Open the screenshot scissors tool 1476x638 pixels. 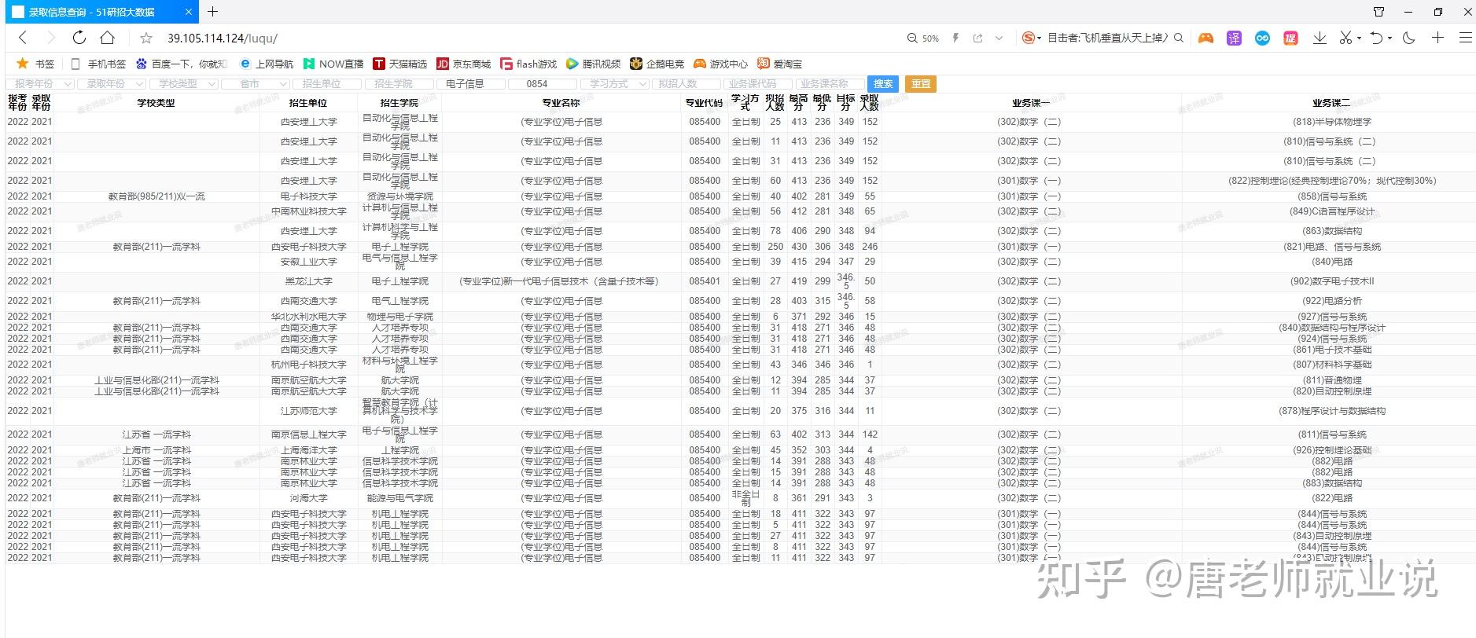(1345, 38)
